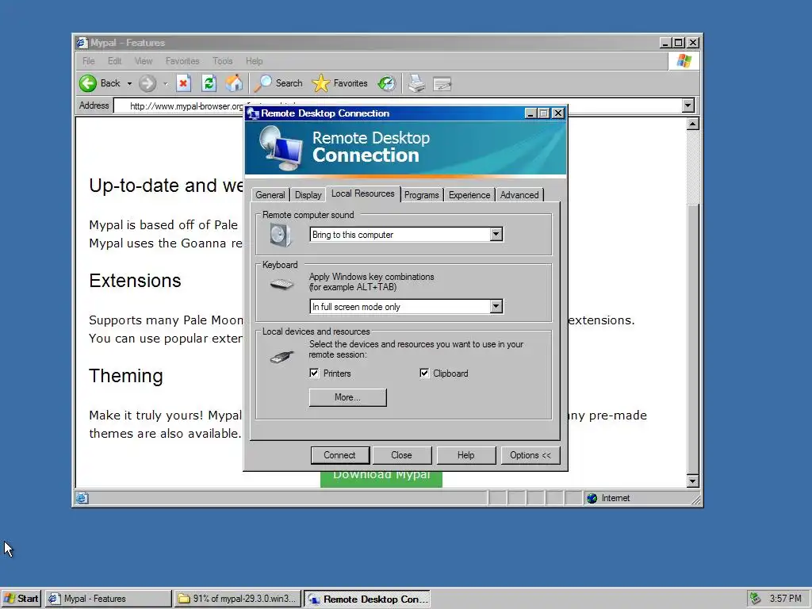Open the Favorites star in the toolbar

320,83
